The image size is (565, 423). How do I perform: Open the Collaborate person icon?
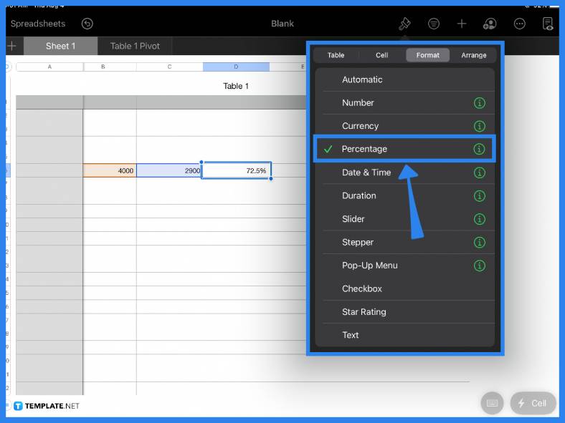(x=490, y=24)
